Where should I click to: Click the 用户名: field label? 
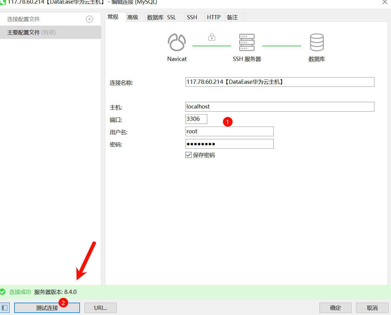pos(119,132)
